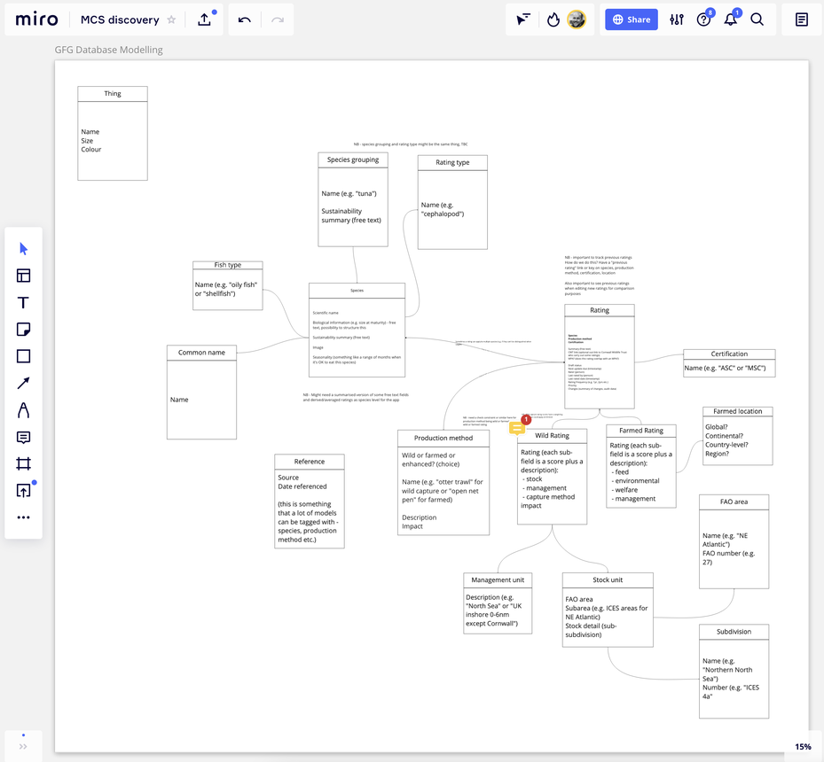Open the comment bubble near Wild Rating
Viewport: 824px width, 762px height.
[518, 428]
